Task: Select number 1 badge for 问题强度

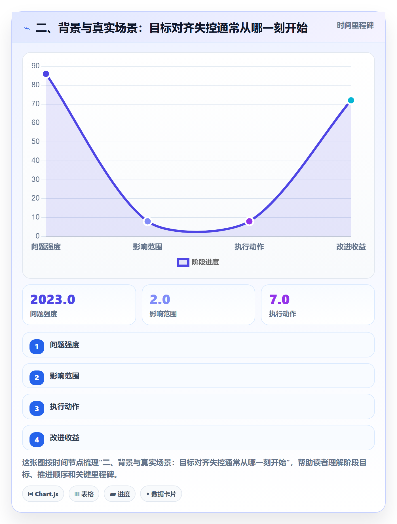Action: pyautogui.click(x=37, y=346)
